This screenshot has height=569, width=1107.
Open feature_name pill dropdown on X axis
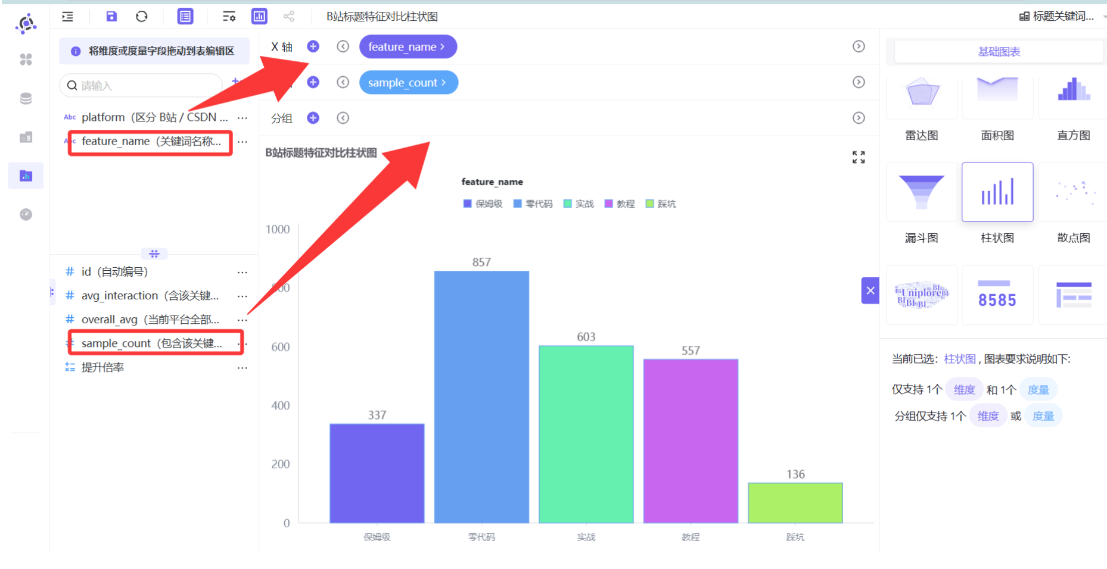408,46
